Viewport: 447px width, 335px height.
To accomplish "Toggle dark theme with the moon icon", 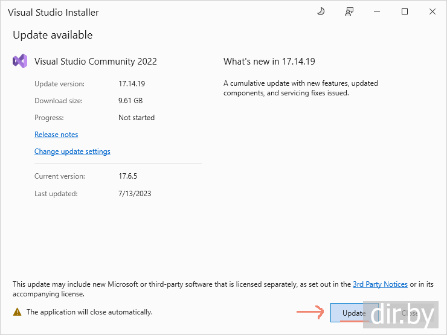I will pyautogui.click(x=321, y=12).
